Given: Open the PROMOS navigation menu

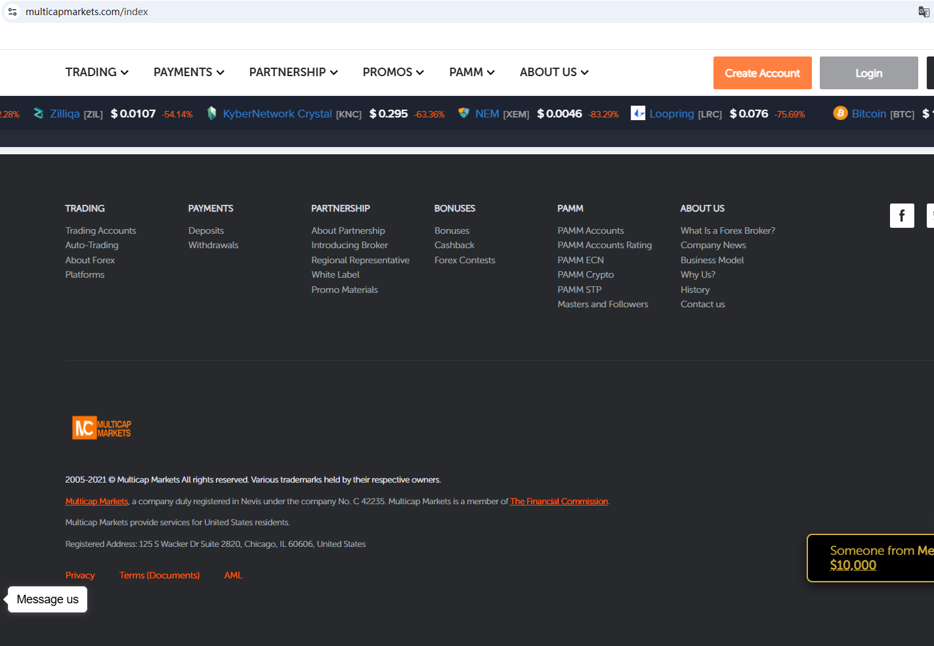Looking at the screenshot, I should coord(393,72).
